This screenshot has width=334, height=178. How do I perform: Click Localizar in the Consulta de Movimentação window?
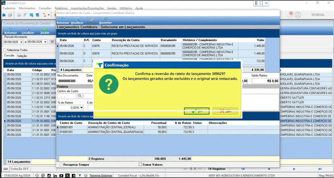click(x=28, y=31)
